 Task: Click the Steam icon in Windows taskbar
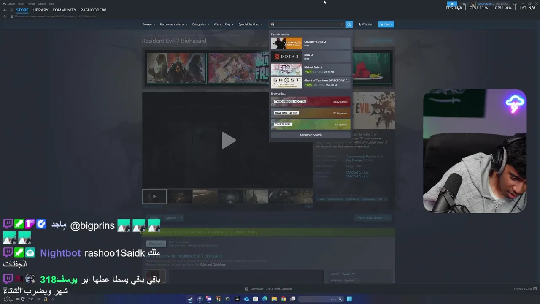190,299
